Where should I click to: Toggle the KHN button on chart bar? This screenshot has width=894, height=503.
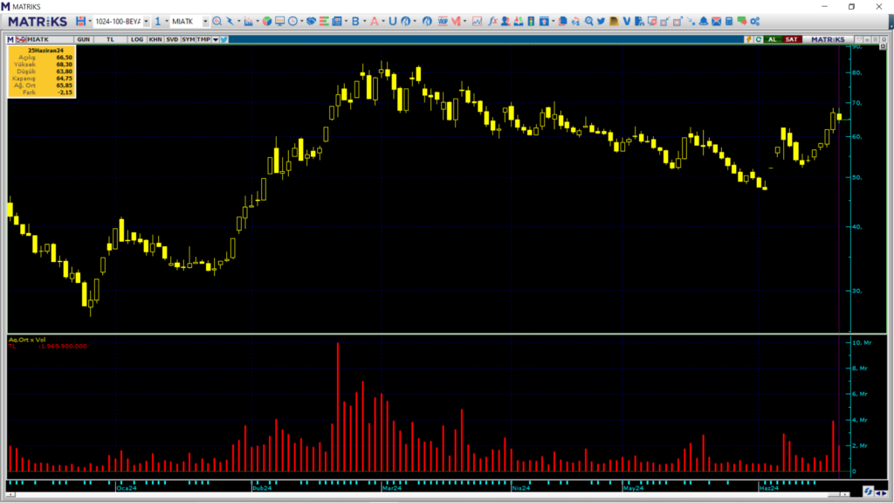coord(155,39)
